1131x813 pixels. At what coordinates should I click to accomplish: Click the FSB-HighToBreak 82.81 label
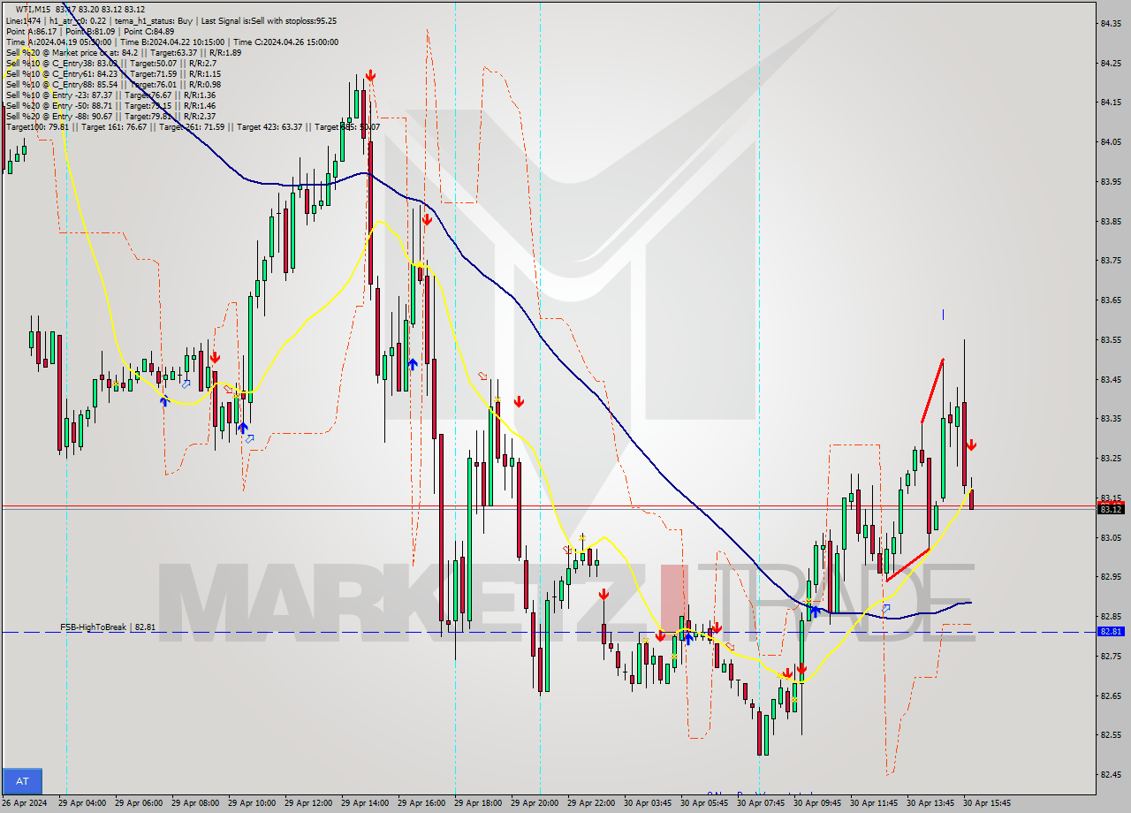tap(108, 627)
